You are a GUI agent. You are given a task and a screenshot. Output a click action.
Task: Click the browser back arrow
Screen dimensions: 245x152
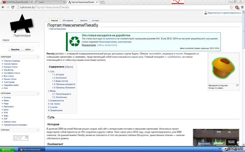[3, 7]
